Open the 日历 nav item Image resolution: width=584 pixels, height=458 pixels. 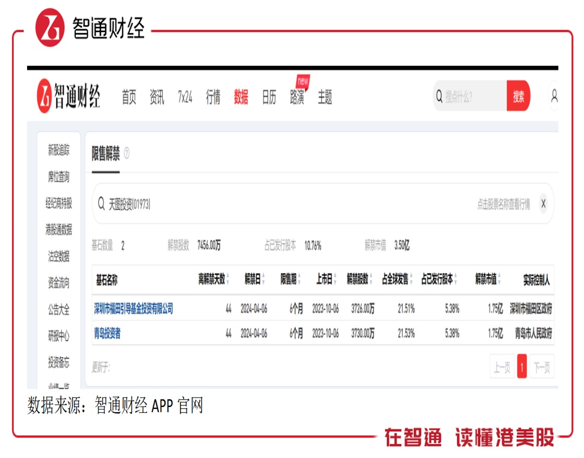click(x=269, y=97)
